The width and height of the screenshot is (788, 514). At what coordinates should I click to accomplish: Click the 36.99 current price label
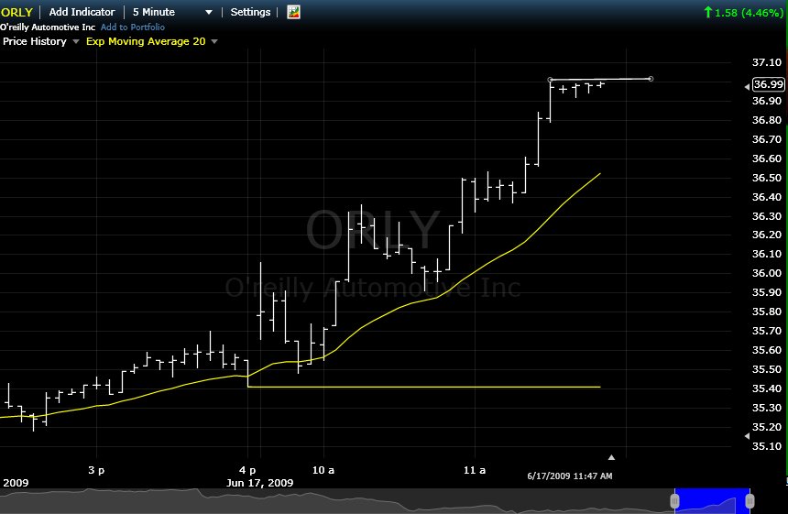click(x=769, y=84)
